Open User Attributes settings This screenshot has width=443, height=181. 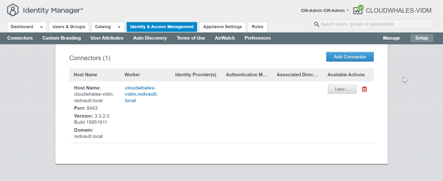(107, 38)
